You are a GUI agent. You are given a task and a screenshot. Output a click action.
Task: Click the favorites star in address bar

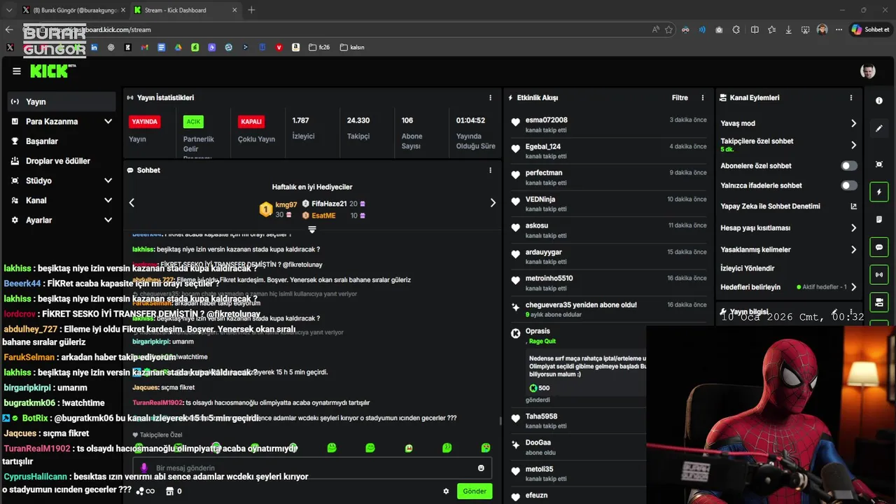(x=669, y=29)
